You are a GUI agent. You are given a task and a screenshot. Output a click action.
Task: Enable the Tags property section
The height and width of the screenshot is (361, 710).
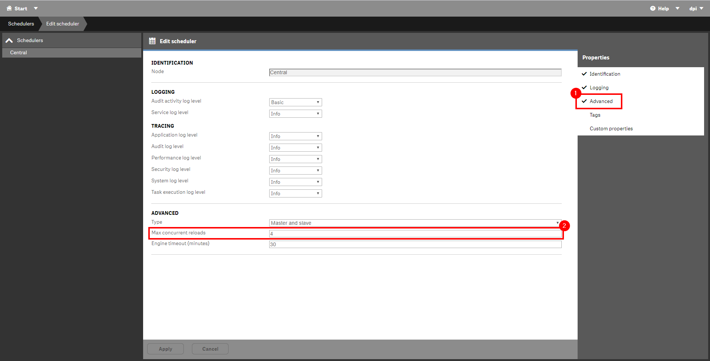[595, 115]
